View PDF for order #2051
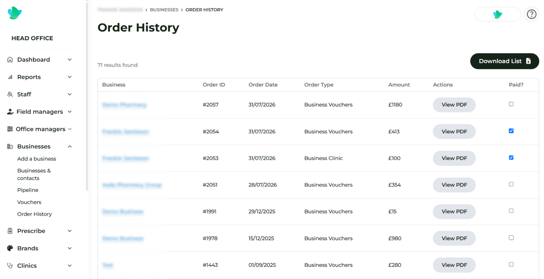This screenshot has width=544, height=279. 454,185
